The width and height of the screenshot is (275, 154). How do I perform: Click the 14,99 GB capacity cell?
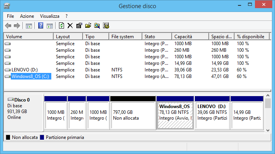point(183,63)
